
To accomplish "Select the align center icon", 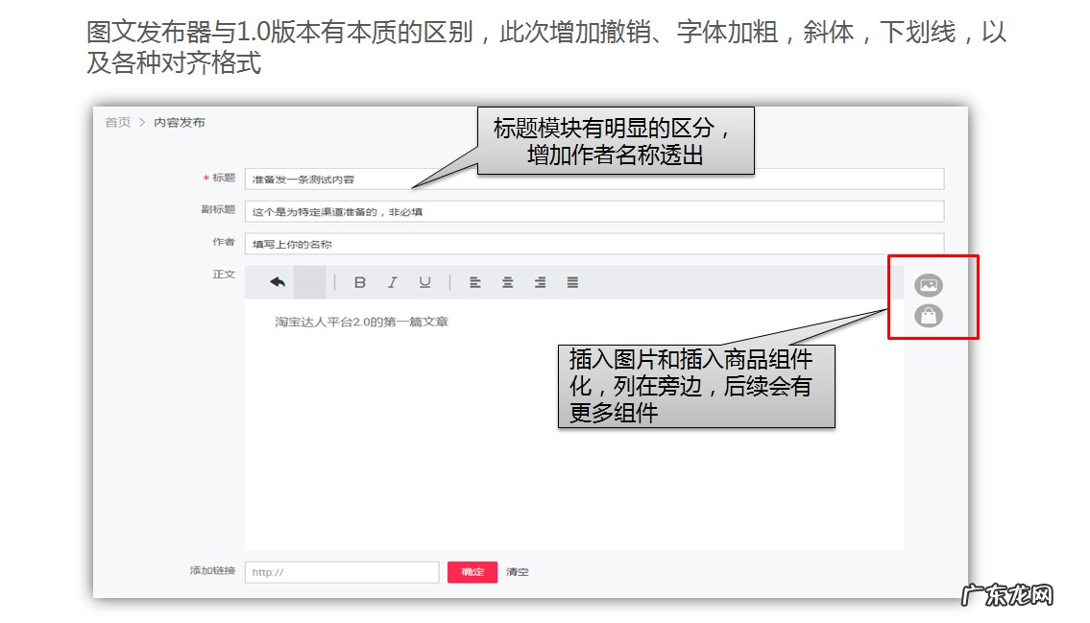I will coord(507,281).
